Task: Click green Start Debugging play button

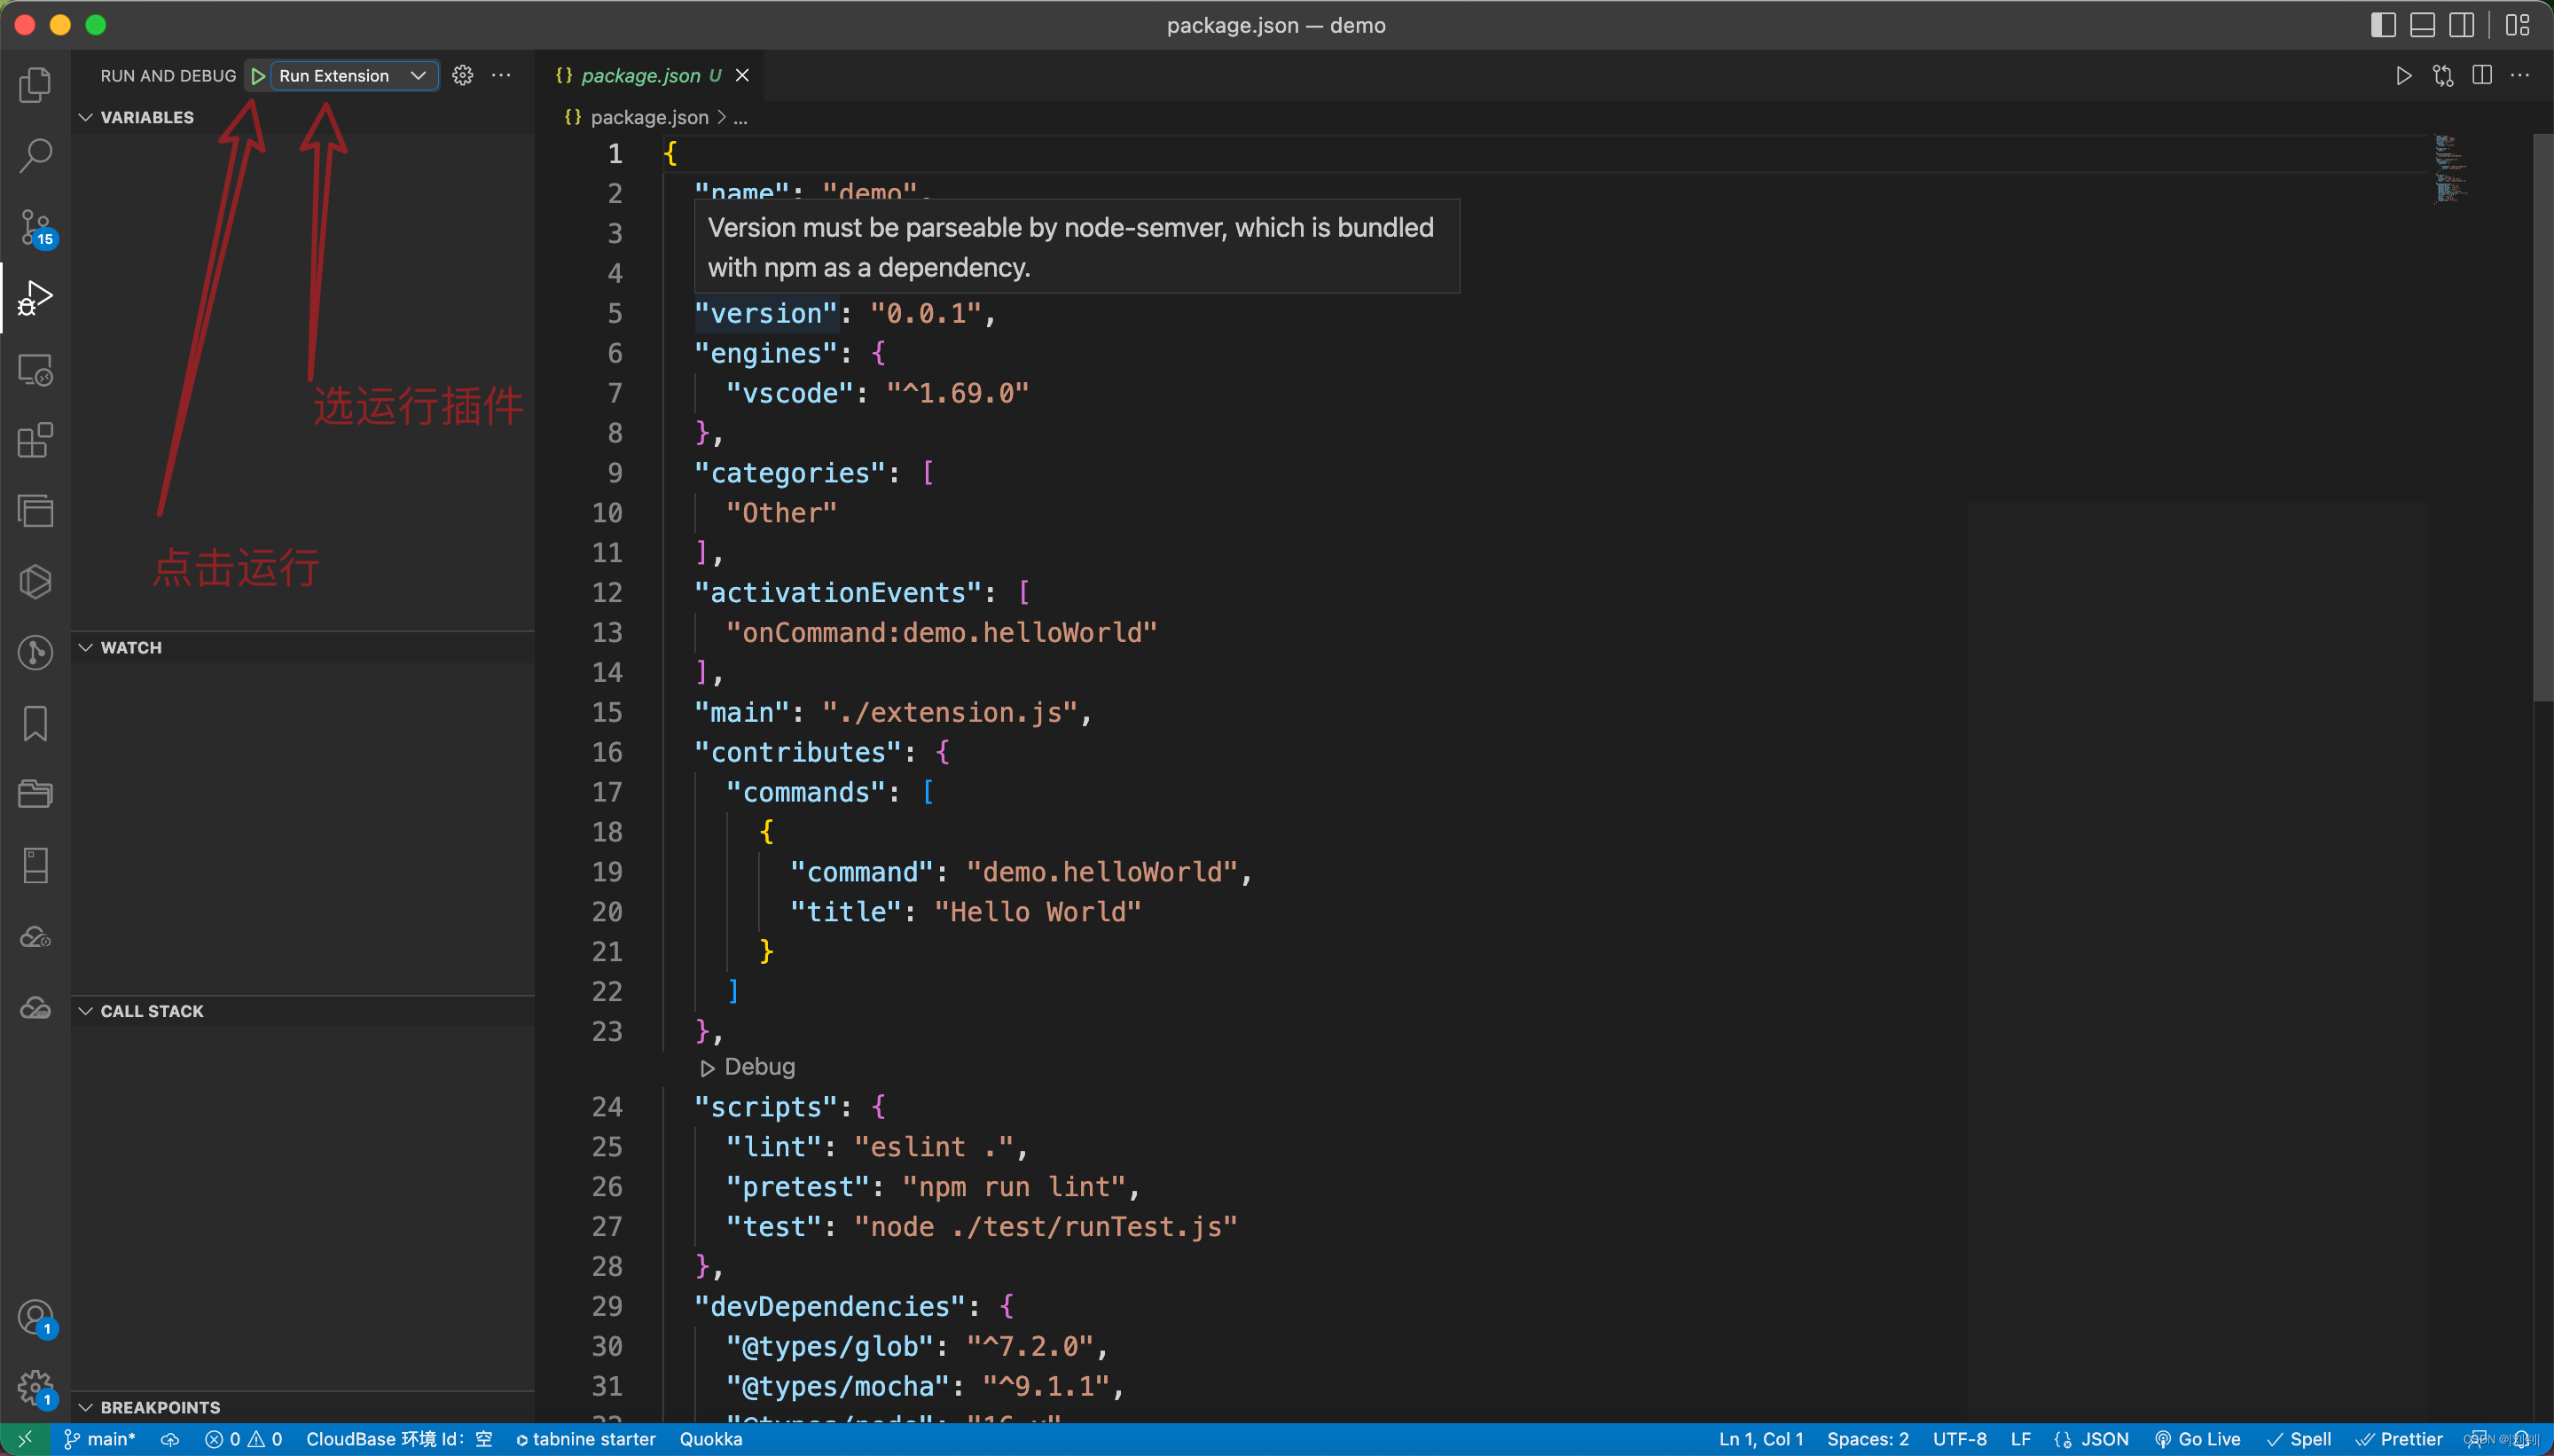Action: [x=258, y=76]
